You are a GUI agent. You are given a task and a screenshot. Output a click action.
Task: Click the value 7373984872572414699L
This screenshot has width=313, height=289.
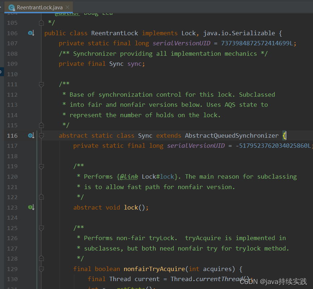(x=257, y=43)
